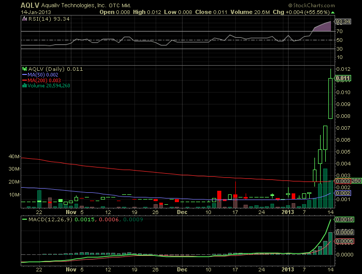362x274 pixels.
Task: Click the candlestick icon beside AQLV (Daily)
Action: [x=24, y=69]
